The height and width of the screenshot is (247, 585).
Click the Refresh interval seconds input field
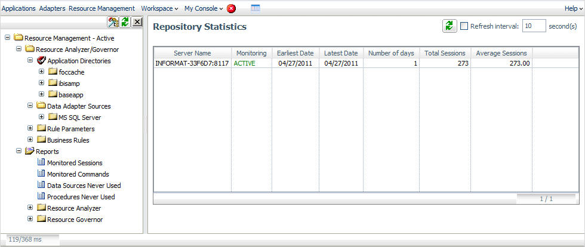tap(534, 26)
